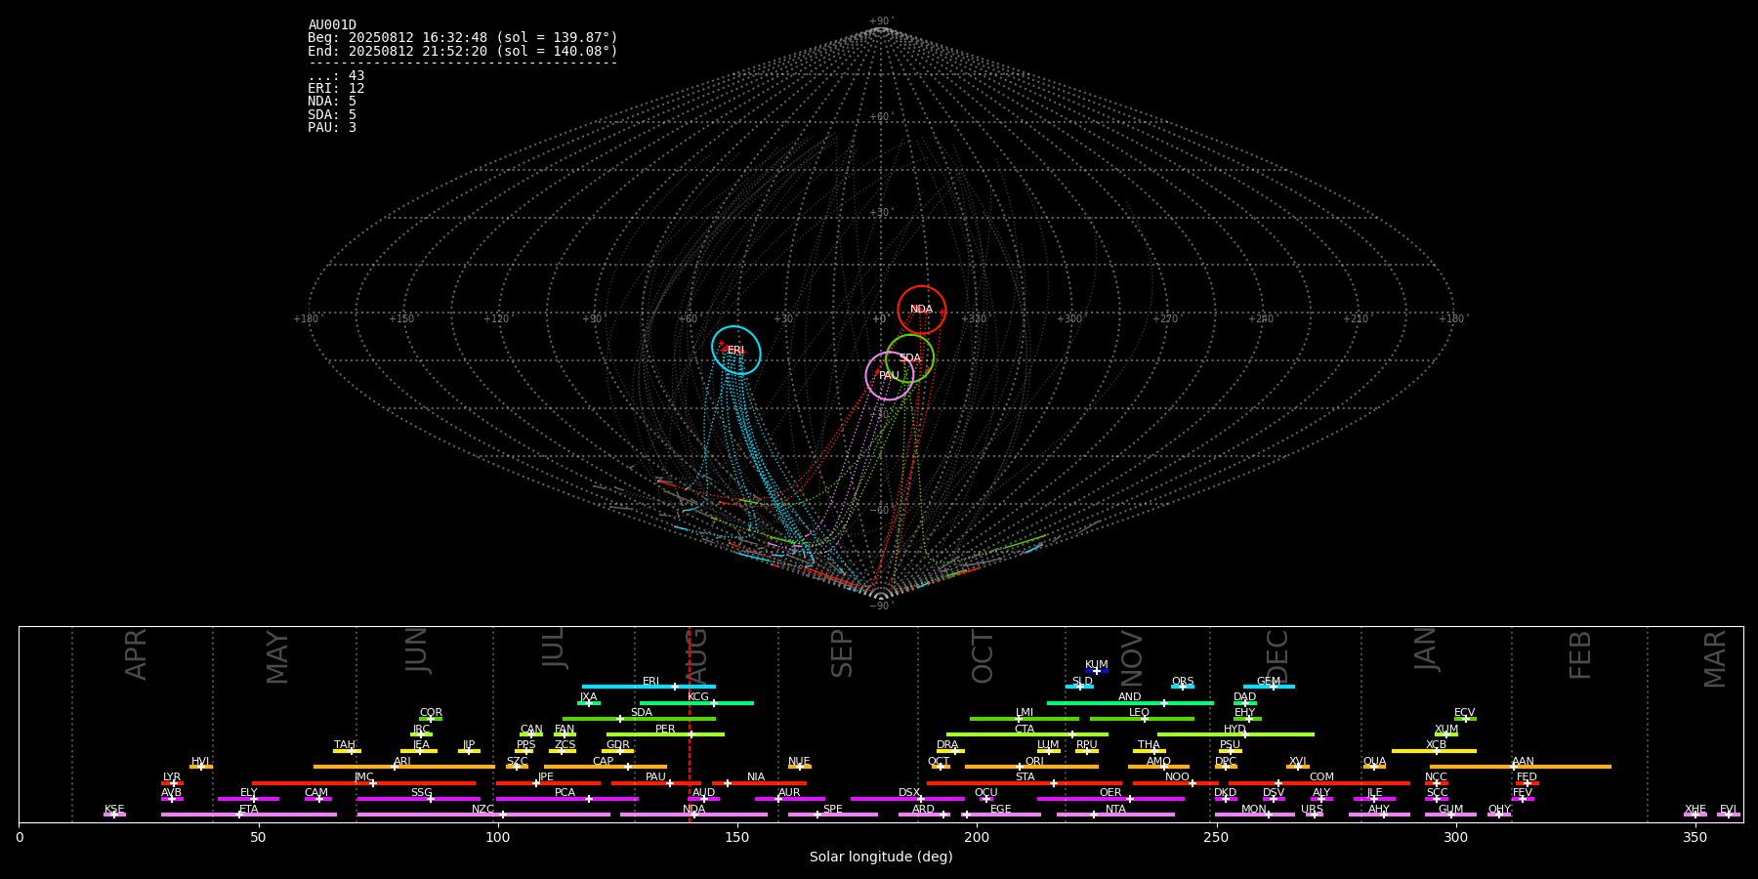The height and width of the screenshot is (879, 1758).
Task: Select the GEM shower bar on timeline
Action: pyautogui.click(x=1269, y=687)
